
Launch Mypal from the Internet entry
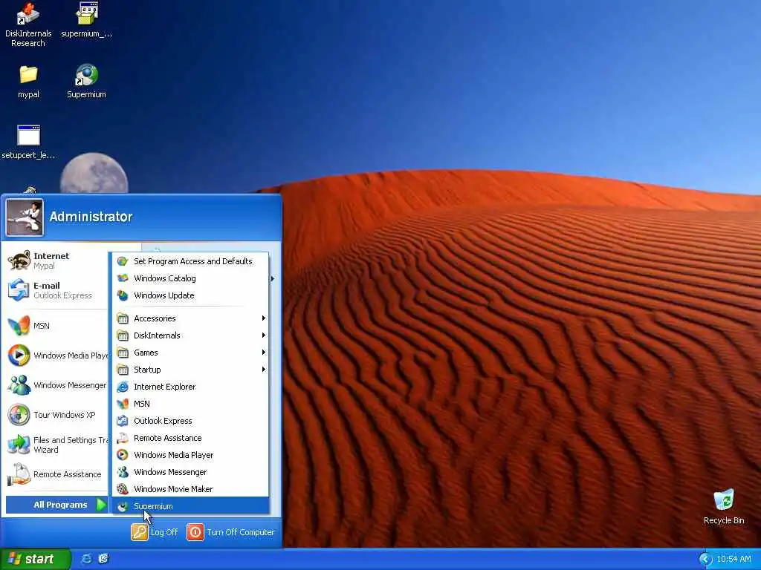57,261
